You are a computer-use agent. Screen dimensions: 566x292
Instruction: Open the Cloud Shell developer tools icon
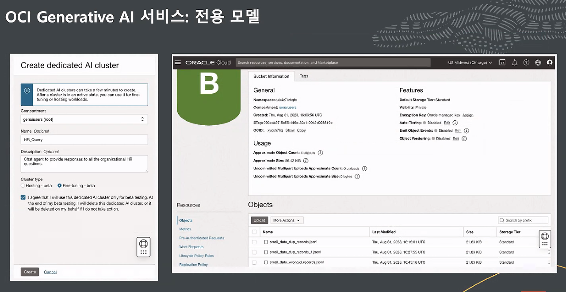point(502,62)
